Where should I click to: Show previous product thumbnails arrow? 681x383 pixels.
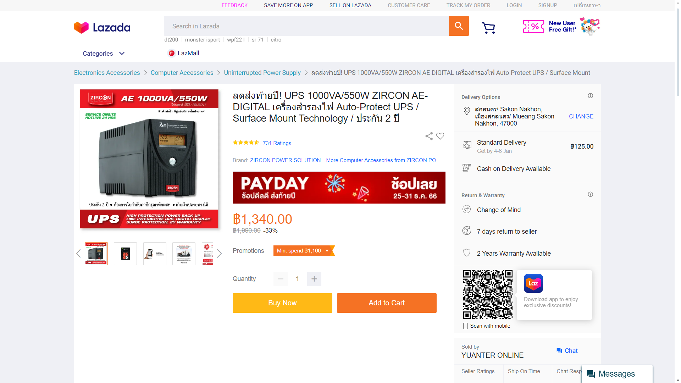click(79, 254)
